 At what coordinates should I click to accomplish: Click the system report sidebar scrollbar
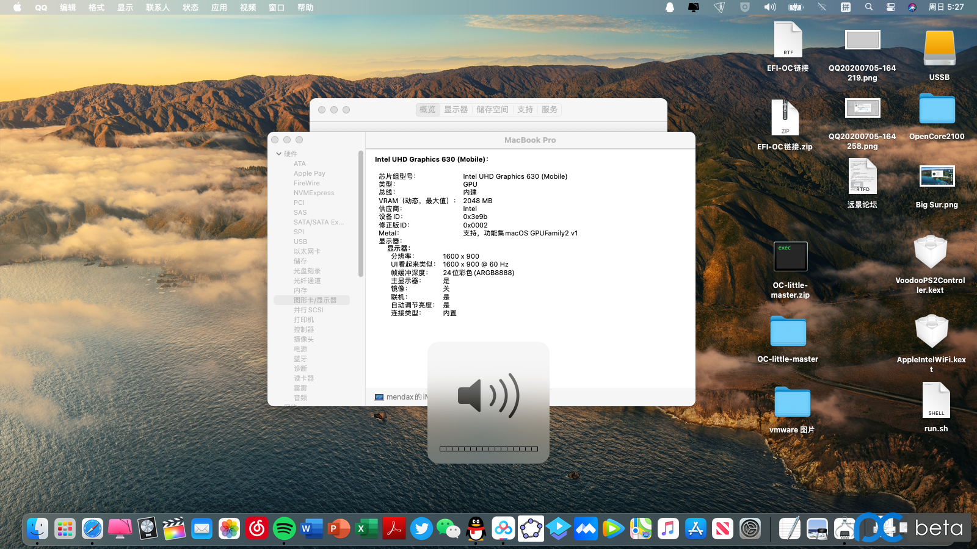point(361,214)
